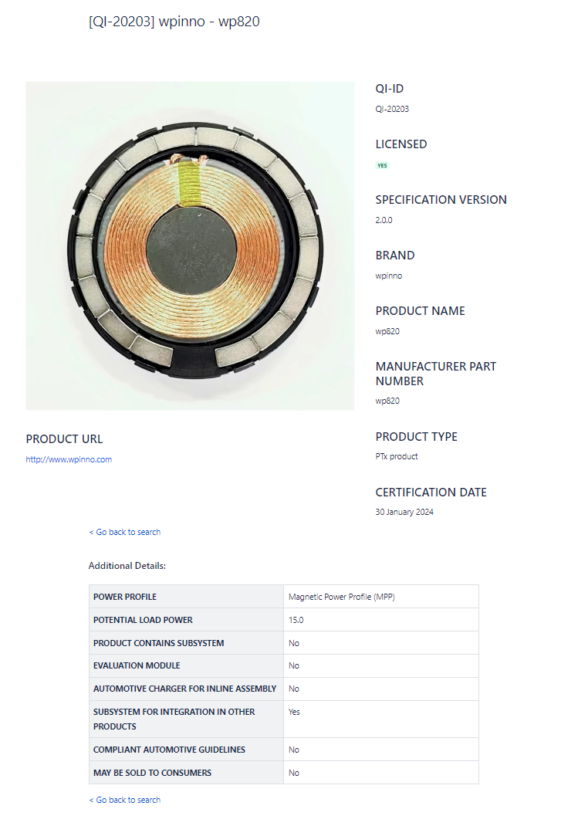Click the 'SPECIFICATION VERSION' heading
Viewport: 578px width, 826px height.
pos(441,200)
